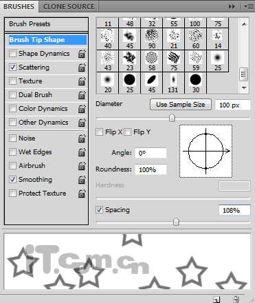Click the delete brush trash icon
Viewport: 255px width, 303px height.
tap(236, 299)
